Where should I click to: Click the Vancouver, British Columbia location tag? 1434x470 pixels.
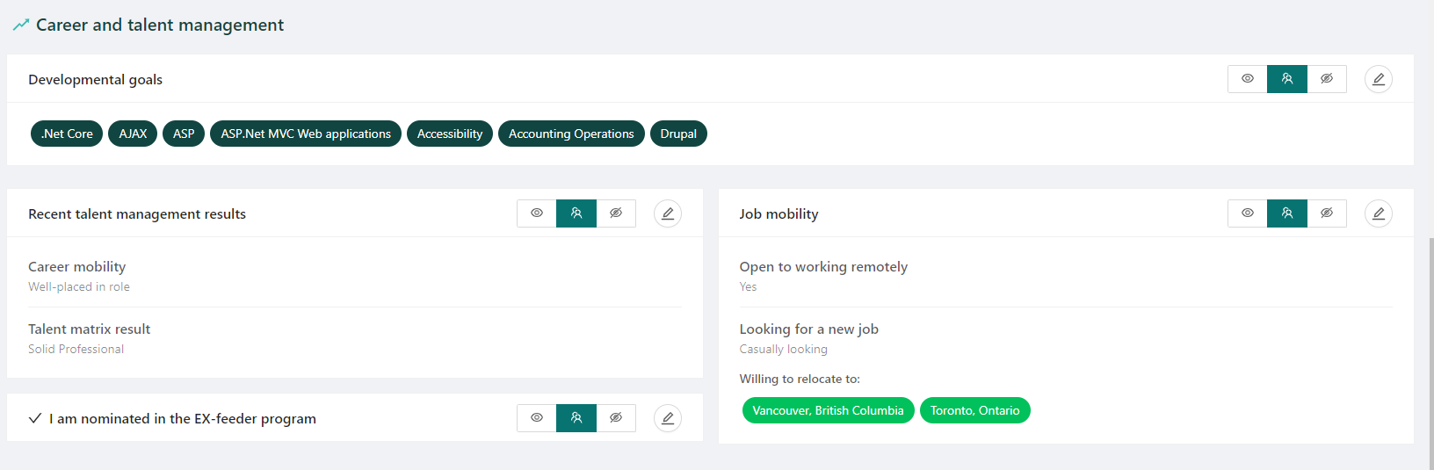coord(828,410)
